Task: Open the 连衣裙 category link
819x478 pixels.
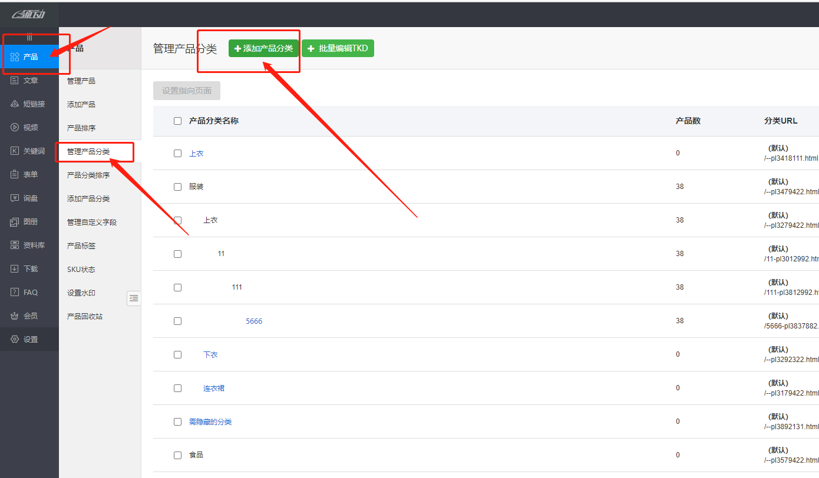Action: coord(214,389)
